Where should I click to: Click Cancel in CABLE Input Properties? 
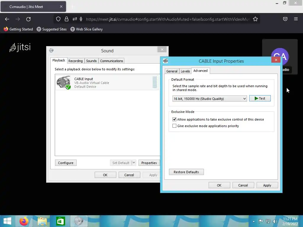tap(243, 185)
